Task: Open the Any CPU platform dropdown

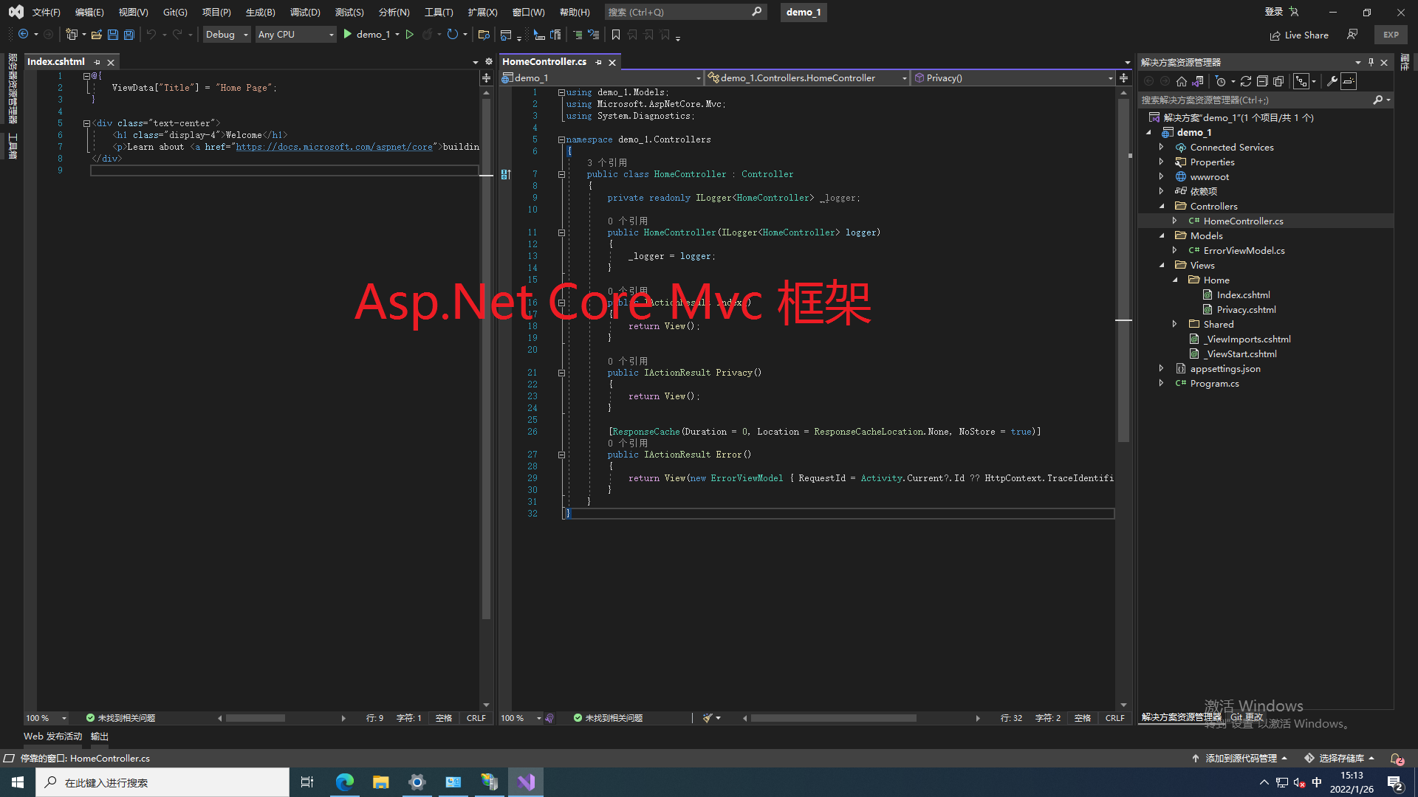Action: tap(295, 34)
